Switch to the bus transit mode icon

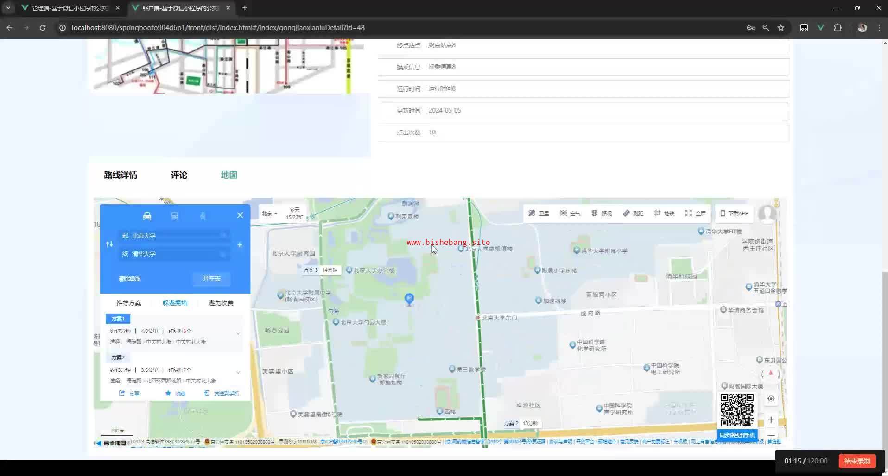(175, 216)
